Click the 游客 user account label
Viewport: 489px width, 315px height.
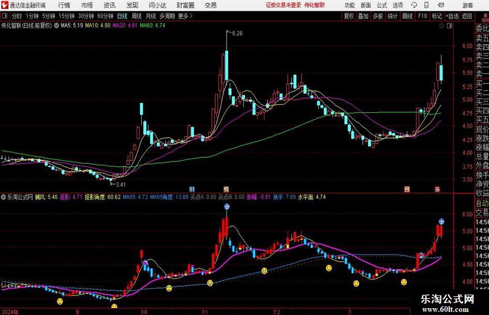pyautogui.click(x=467, y=5)
